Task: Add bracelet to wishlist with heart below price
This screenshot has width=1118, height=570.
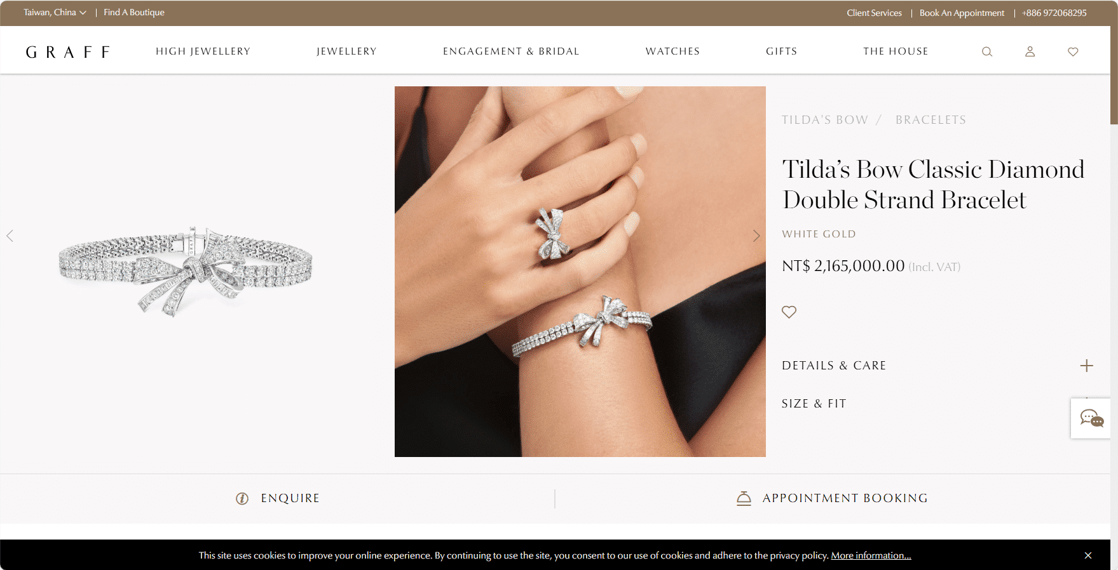Action: [x=789, y=312]
